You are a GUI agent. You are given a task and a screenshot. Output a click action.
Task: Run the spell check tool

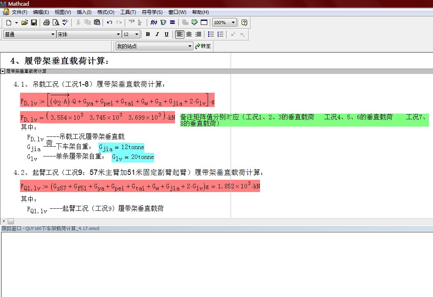65,22
